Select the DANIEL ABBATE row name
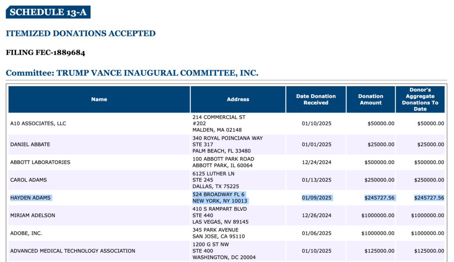454x262 pixels. click(30, 144)
